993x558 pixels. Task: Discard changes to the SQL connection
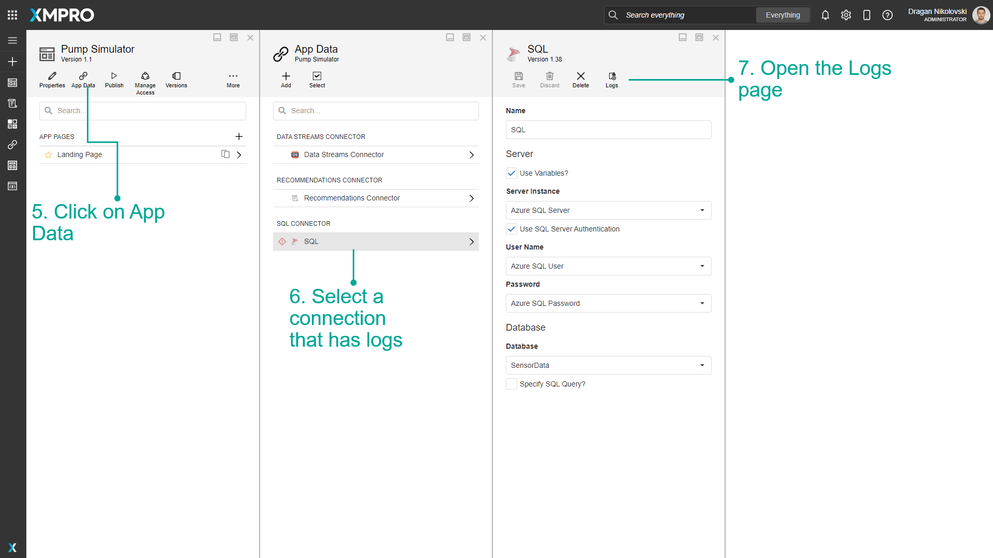pyautogui.click(x=549, y=79)
